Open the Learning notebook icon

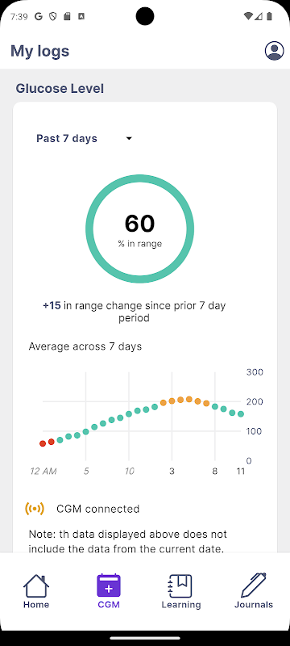click(180, 585)
